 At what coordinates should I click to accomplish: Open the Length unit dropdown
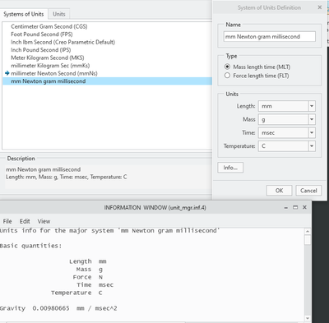tap(312, 106)
